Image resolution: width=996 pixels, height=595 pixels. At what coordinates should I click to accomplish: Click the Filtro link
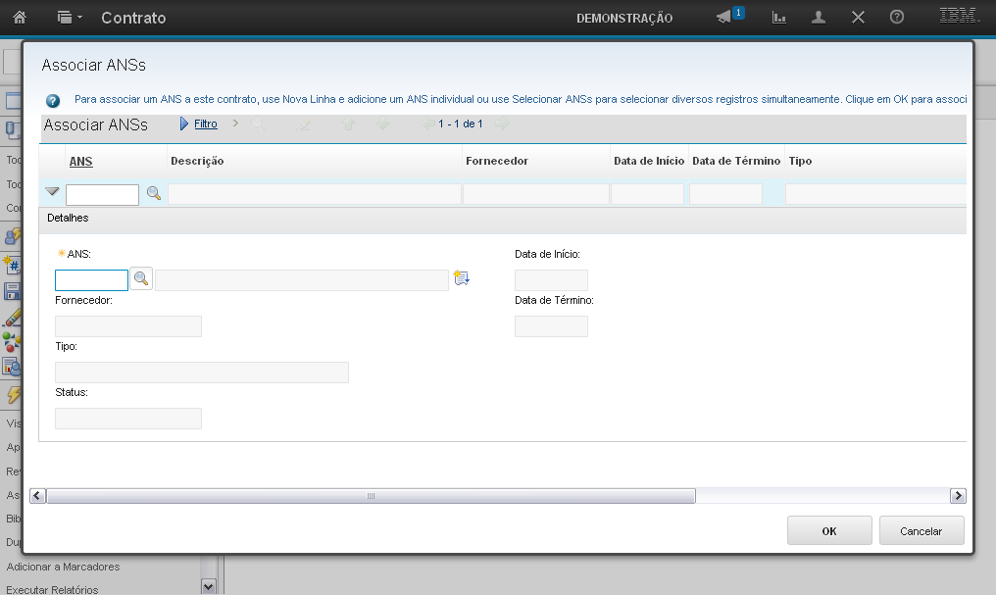click(205, 124)
